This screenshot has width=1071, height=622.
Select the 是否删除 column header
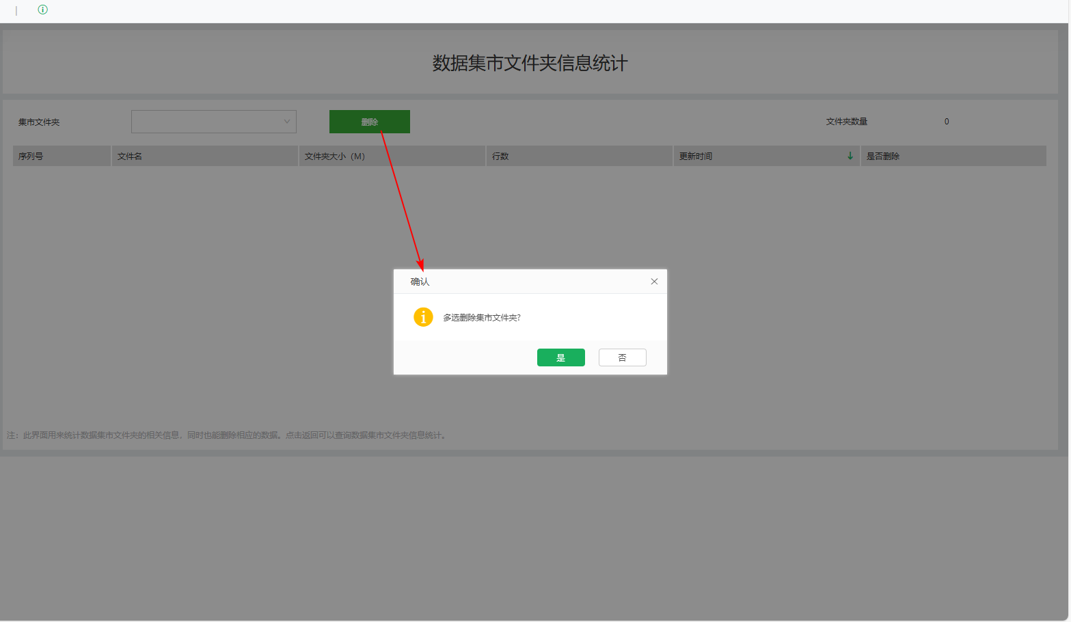(x=953, y=156)
